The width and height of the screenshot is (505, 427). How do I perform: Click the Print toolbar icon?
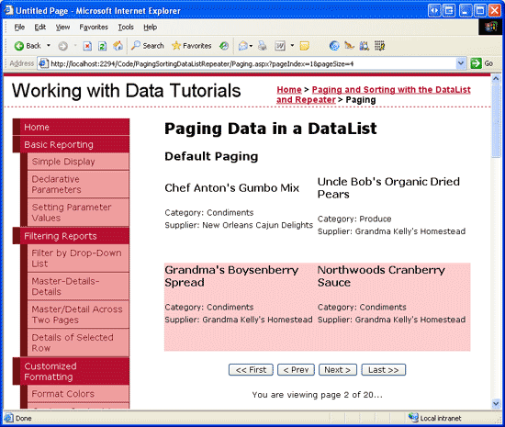point(263,46)
